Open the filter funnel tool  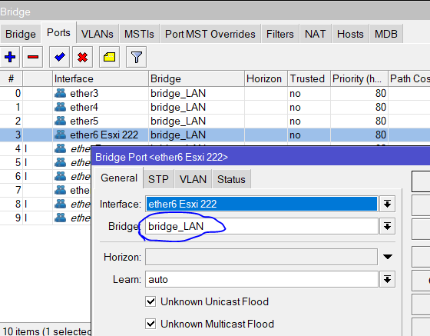tap(137, 57)
